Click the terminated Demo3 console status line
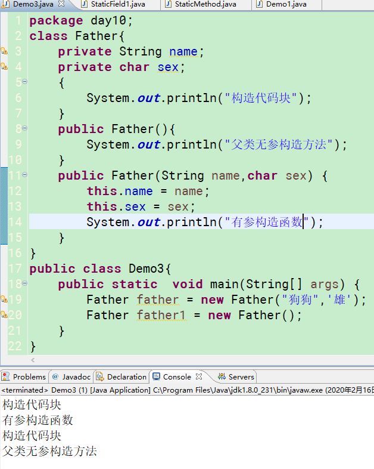 tap(187, 390)
